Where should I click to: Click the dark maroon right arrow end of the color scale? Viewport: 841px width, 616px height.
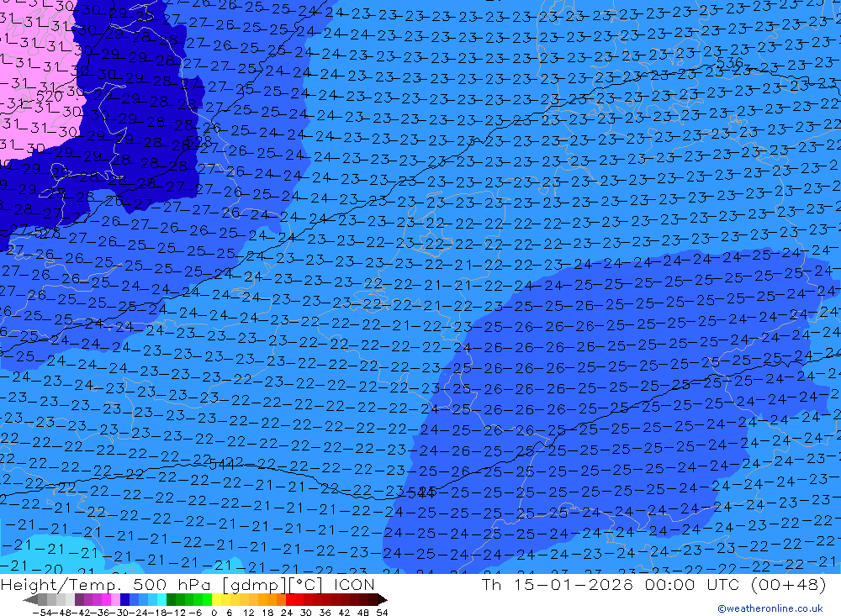[x=383, y=599]
